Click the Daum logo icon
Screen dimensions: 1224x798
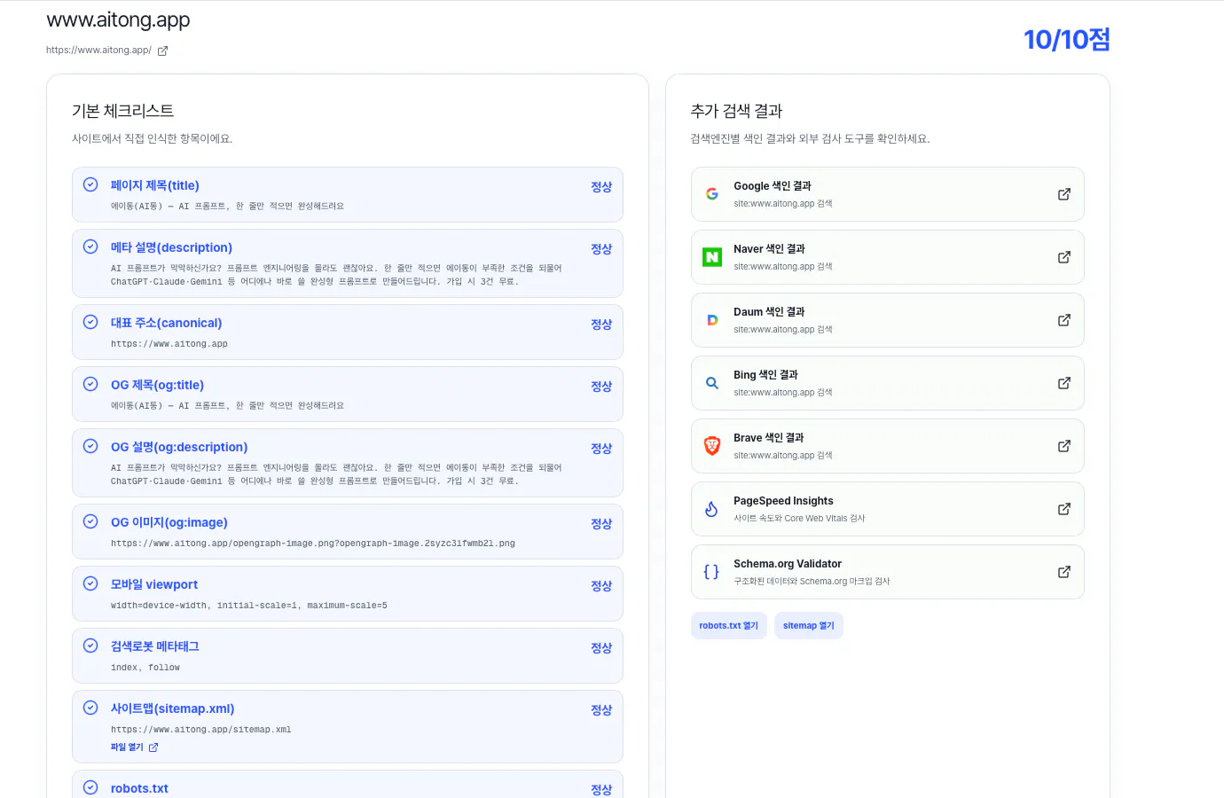(712, 320)
